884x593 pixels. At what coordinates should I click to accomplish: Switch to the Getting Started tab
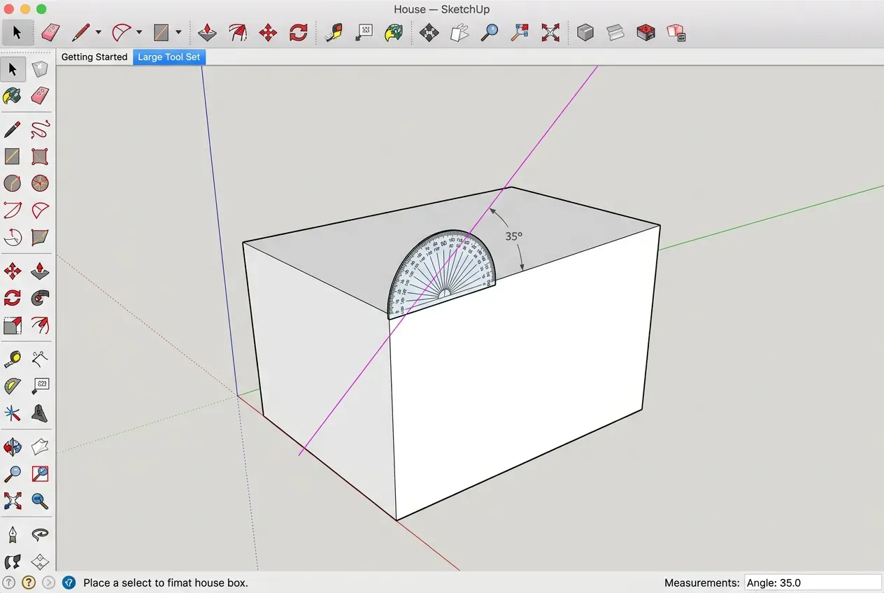coord(94,57)
